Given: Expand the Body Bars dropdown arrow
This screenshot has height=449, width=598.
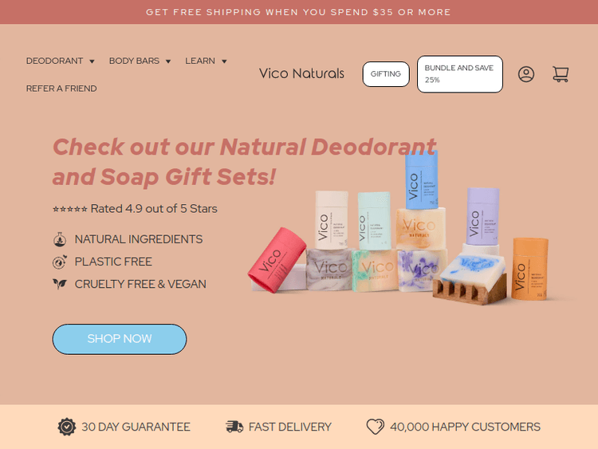Looking at the screenshot, I should pyautogui.click(x=168, y=61).
